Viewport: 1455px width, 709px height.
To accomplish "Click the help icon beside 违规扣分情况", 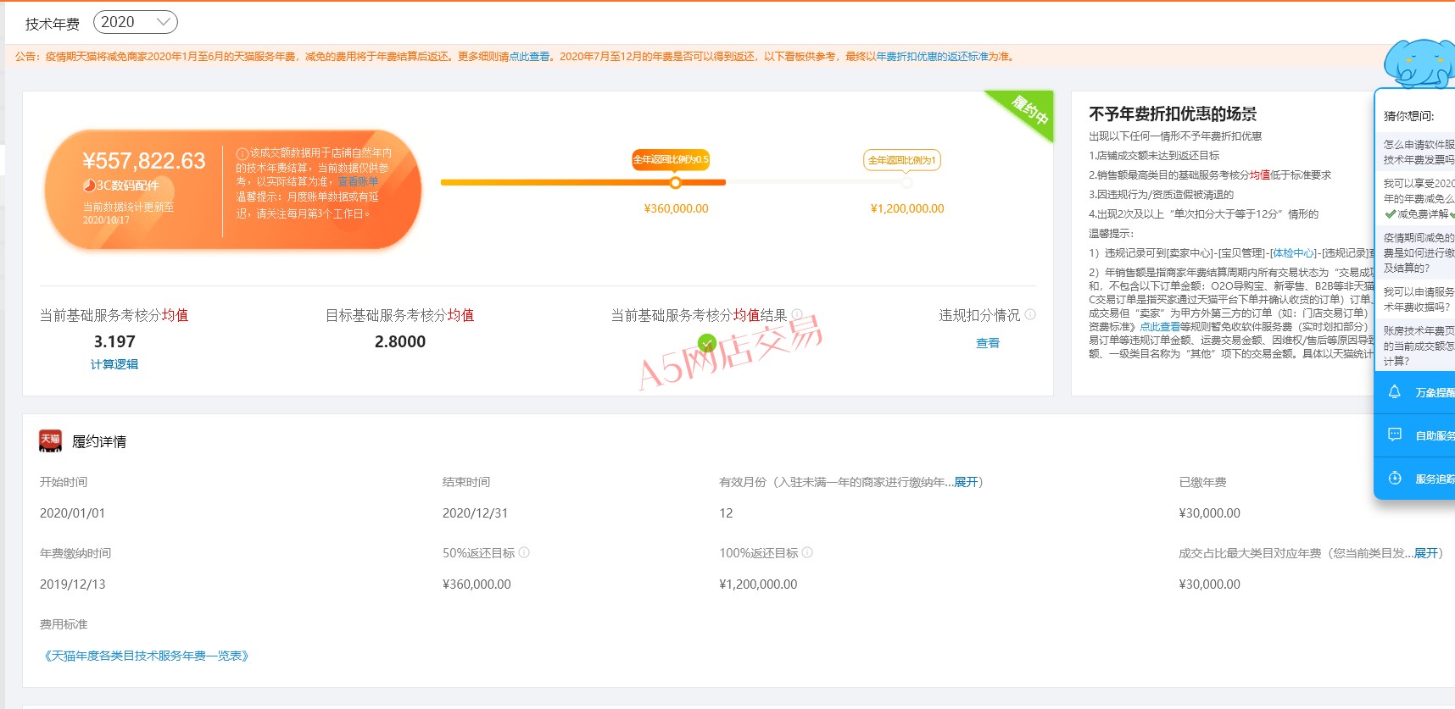I will coord(1030,314).
